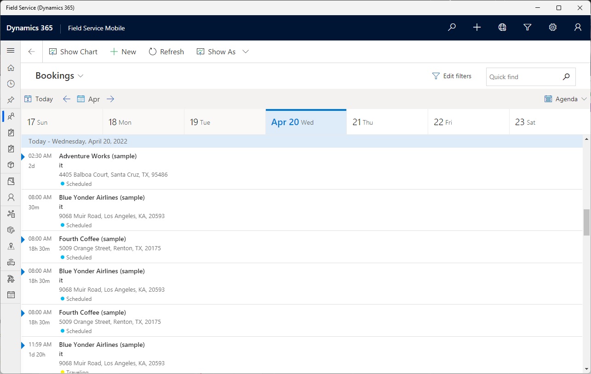This screenshot has height=374, width=591.
Task: Open the location map pin sidebar icon
Action: tap(11, 246)
